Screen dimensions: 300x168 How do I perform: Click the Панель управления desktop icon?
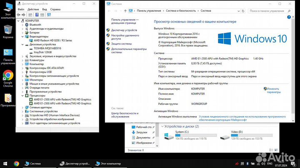(7, 53)
